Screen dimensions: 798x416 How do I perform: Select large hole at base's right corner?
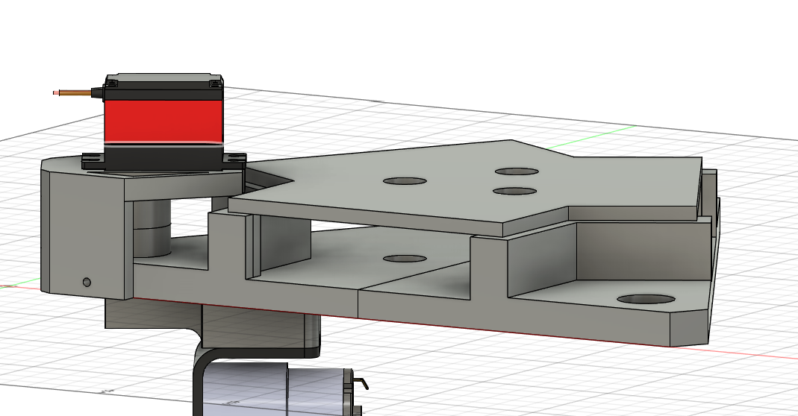(646, 299)
